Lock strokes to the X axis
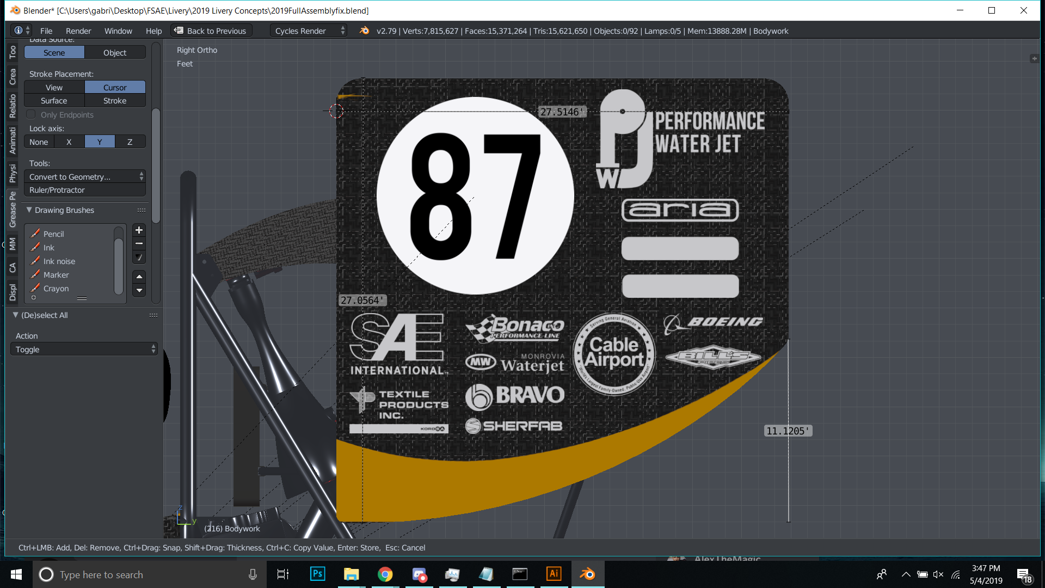This screenshot has width=1045, height=588. pos(69,142)
